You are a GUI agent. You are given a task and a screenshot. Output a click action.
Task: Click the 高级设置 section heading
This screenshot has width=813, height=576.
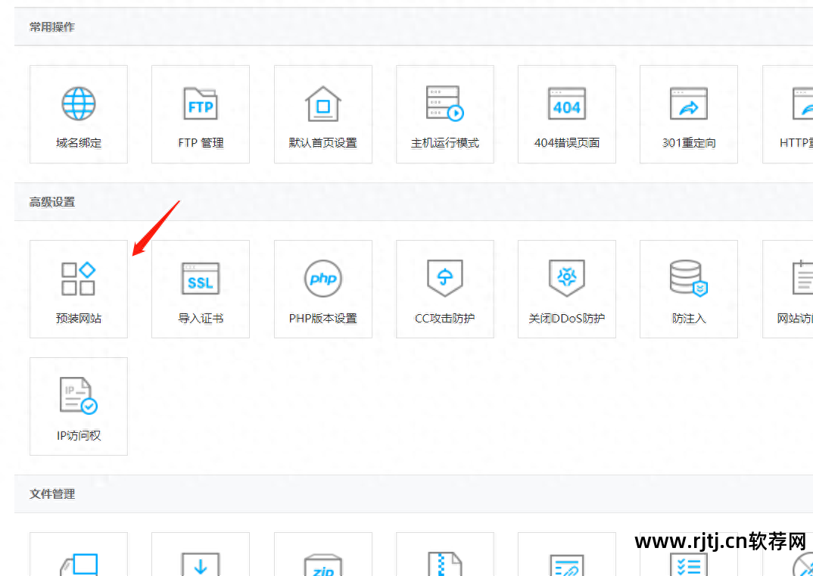(x=51, y=202)
